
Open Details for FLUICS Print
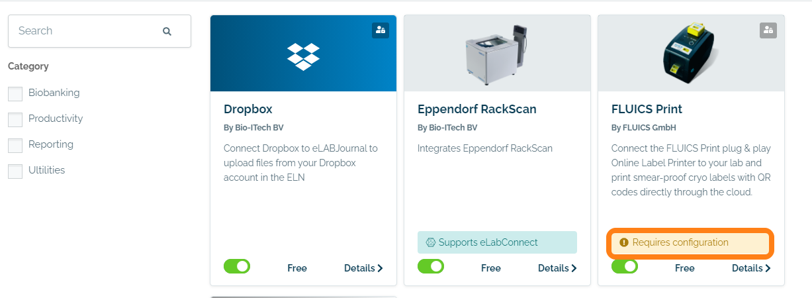click(751, 268)
